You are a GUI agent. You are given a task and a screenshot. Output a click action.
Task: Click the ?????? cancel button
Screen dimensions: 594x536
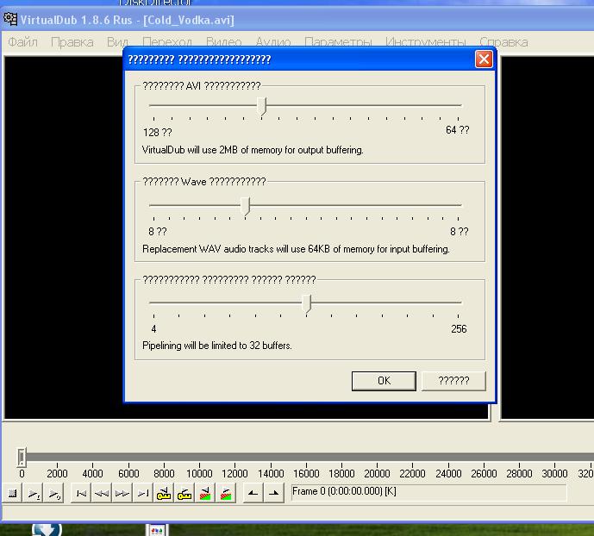pyautogui.click(x=453, y=381)
